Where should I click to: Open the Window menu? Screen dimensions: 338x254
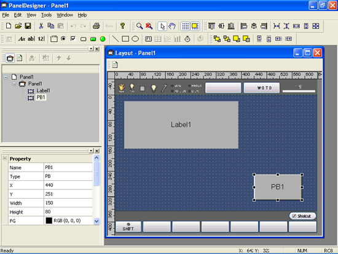click(65, 15)
